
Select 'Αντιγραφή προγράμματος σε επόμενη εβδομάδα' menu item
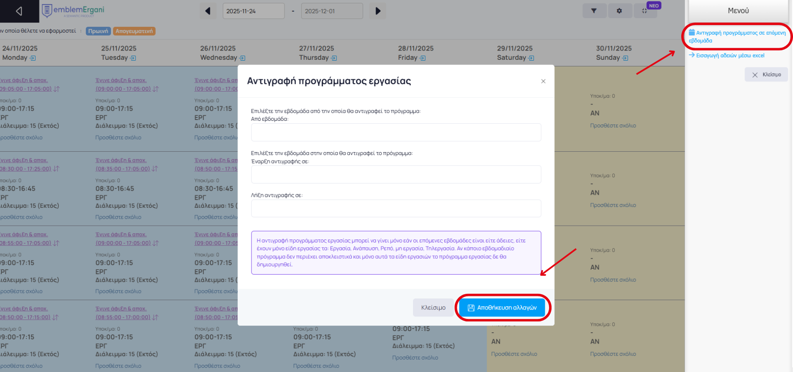[737, 37]
